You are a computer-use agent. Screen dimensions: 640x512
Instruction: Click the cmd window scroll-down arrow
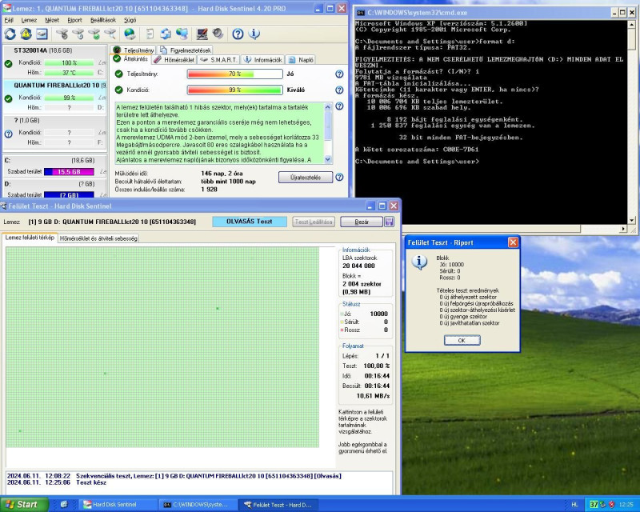coord(631,221)
